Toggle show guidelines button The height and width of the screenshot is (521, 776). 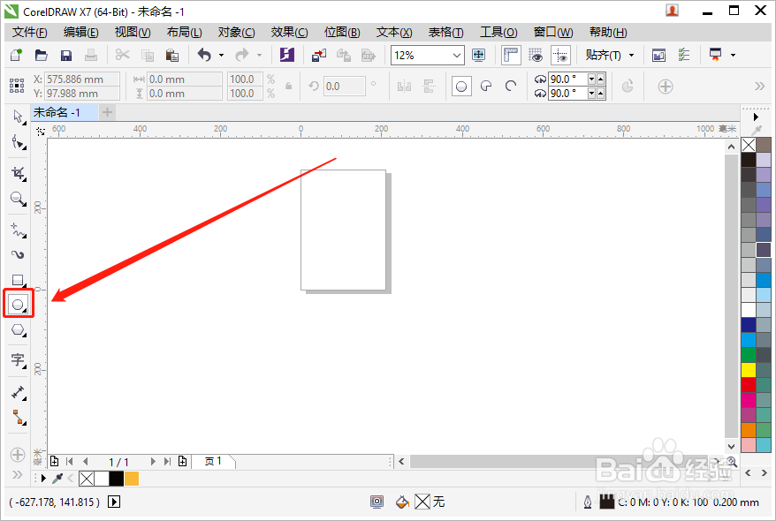560,55
